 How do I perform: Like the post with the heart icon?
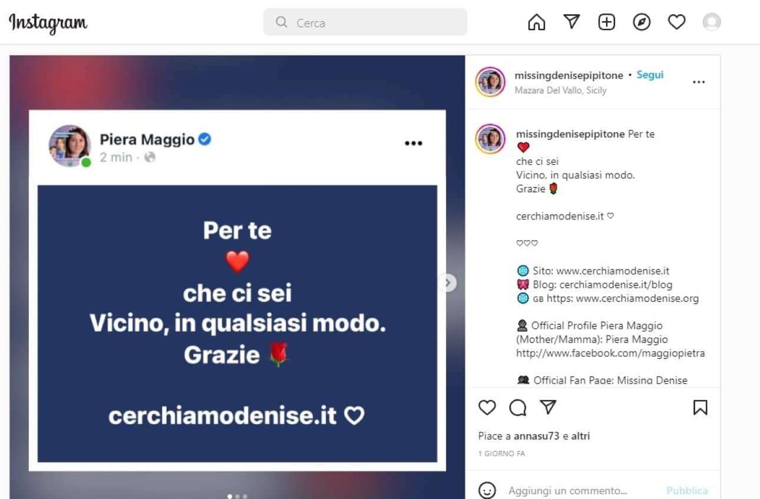[x=487, y=408]
